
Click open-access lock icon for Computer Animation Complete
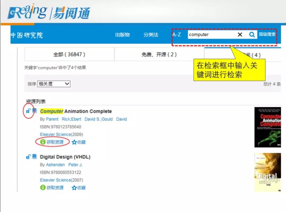pos(28,111)
